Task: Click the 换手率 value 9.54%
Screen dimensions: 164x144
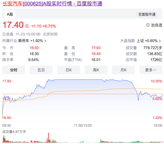Action: click(33, 60)
